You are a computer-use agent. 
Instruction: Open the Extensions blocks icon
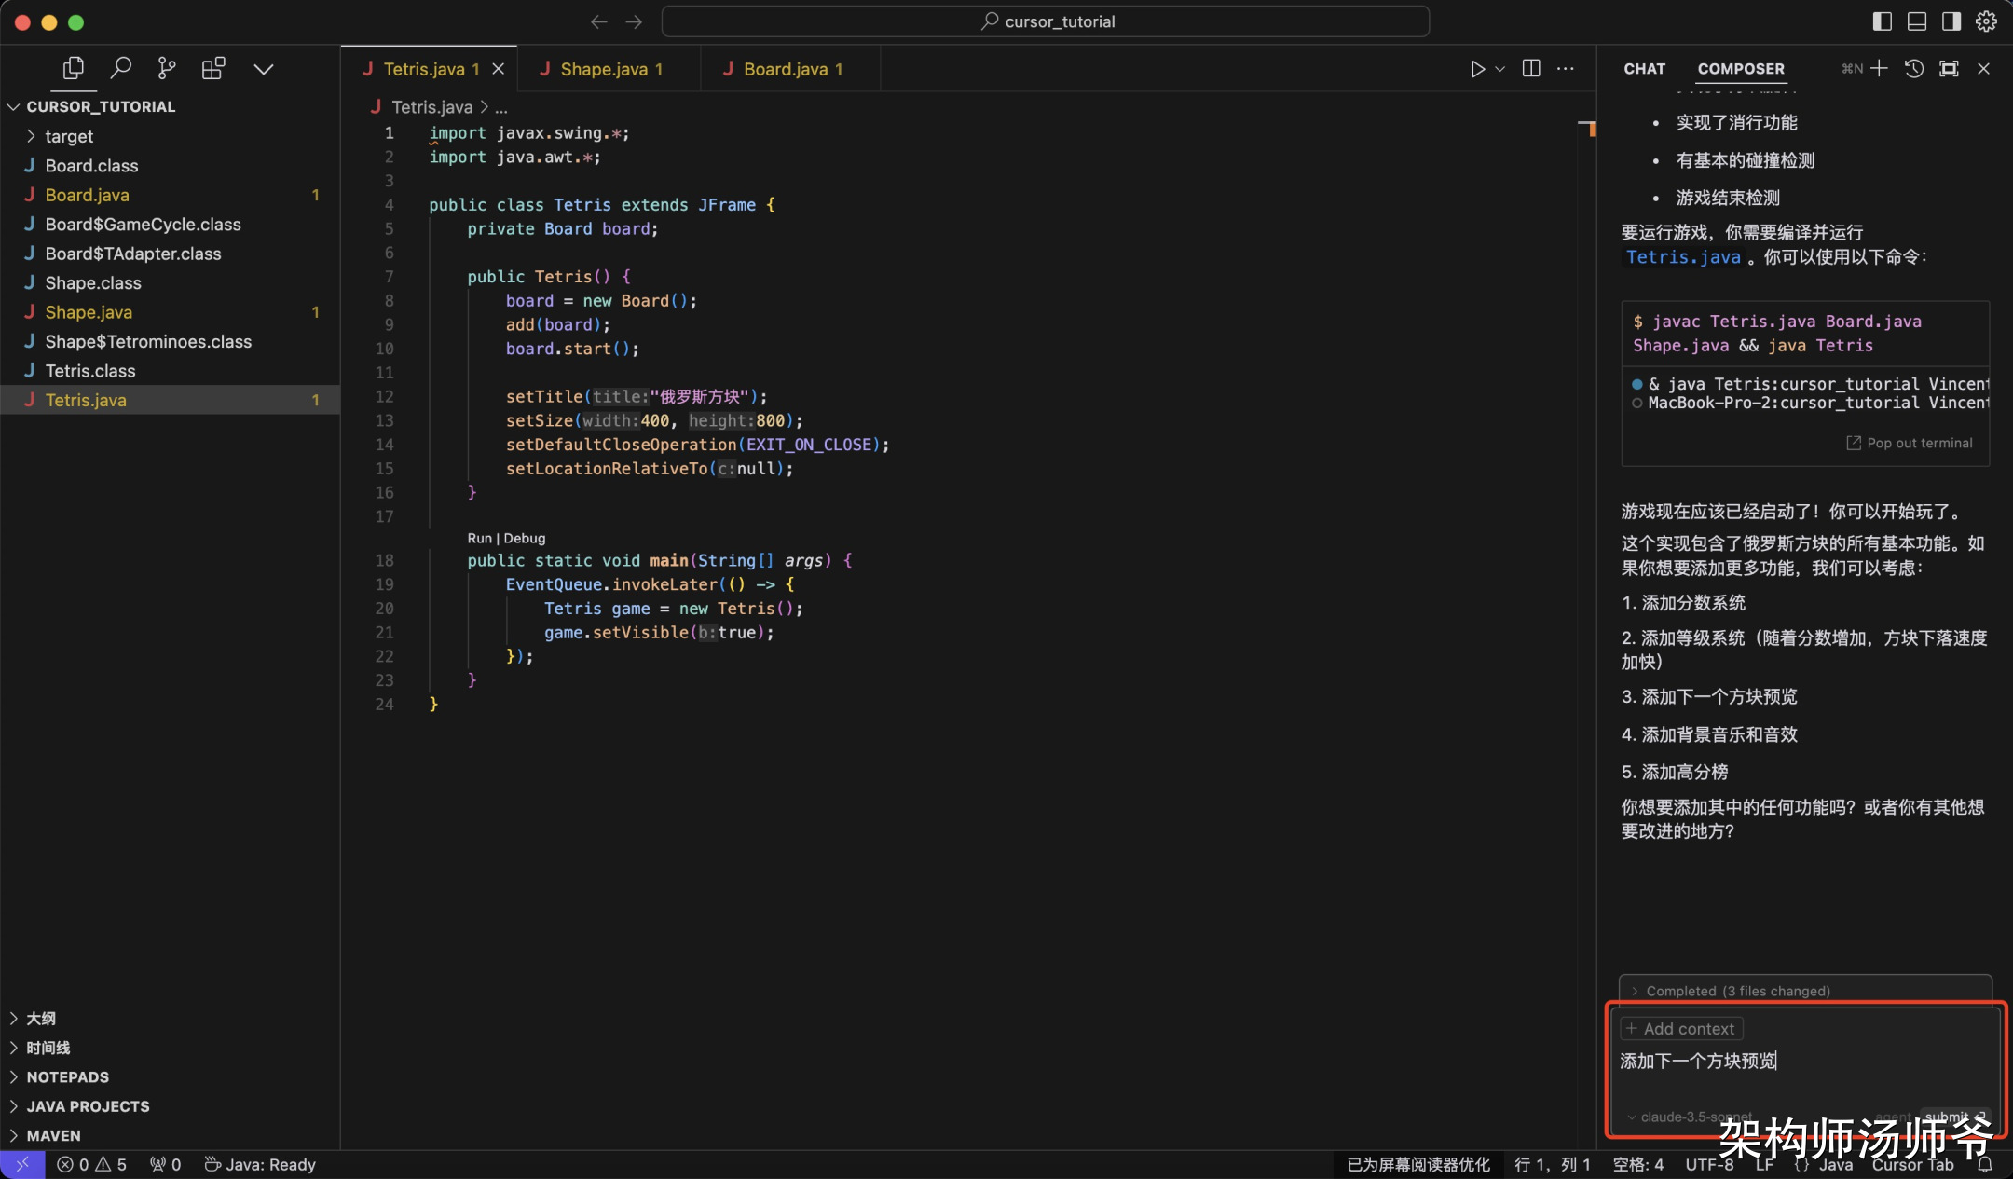click(x=213, y=68)
